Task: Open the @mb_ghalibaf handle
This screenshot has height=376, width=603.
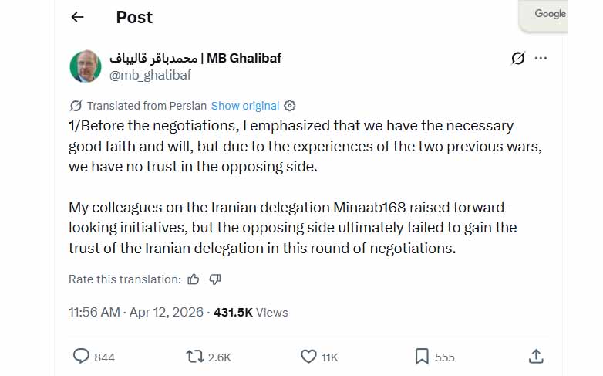Action: pyautogui.click(x=150, y=75)
